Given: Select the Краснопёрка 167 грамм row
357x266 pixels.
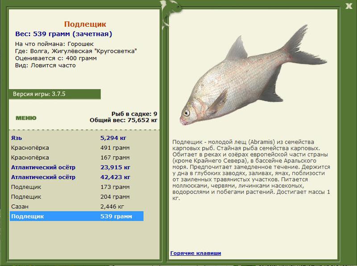Looking at the screenshot, I should tap(76, 158).
